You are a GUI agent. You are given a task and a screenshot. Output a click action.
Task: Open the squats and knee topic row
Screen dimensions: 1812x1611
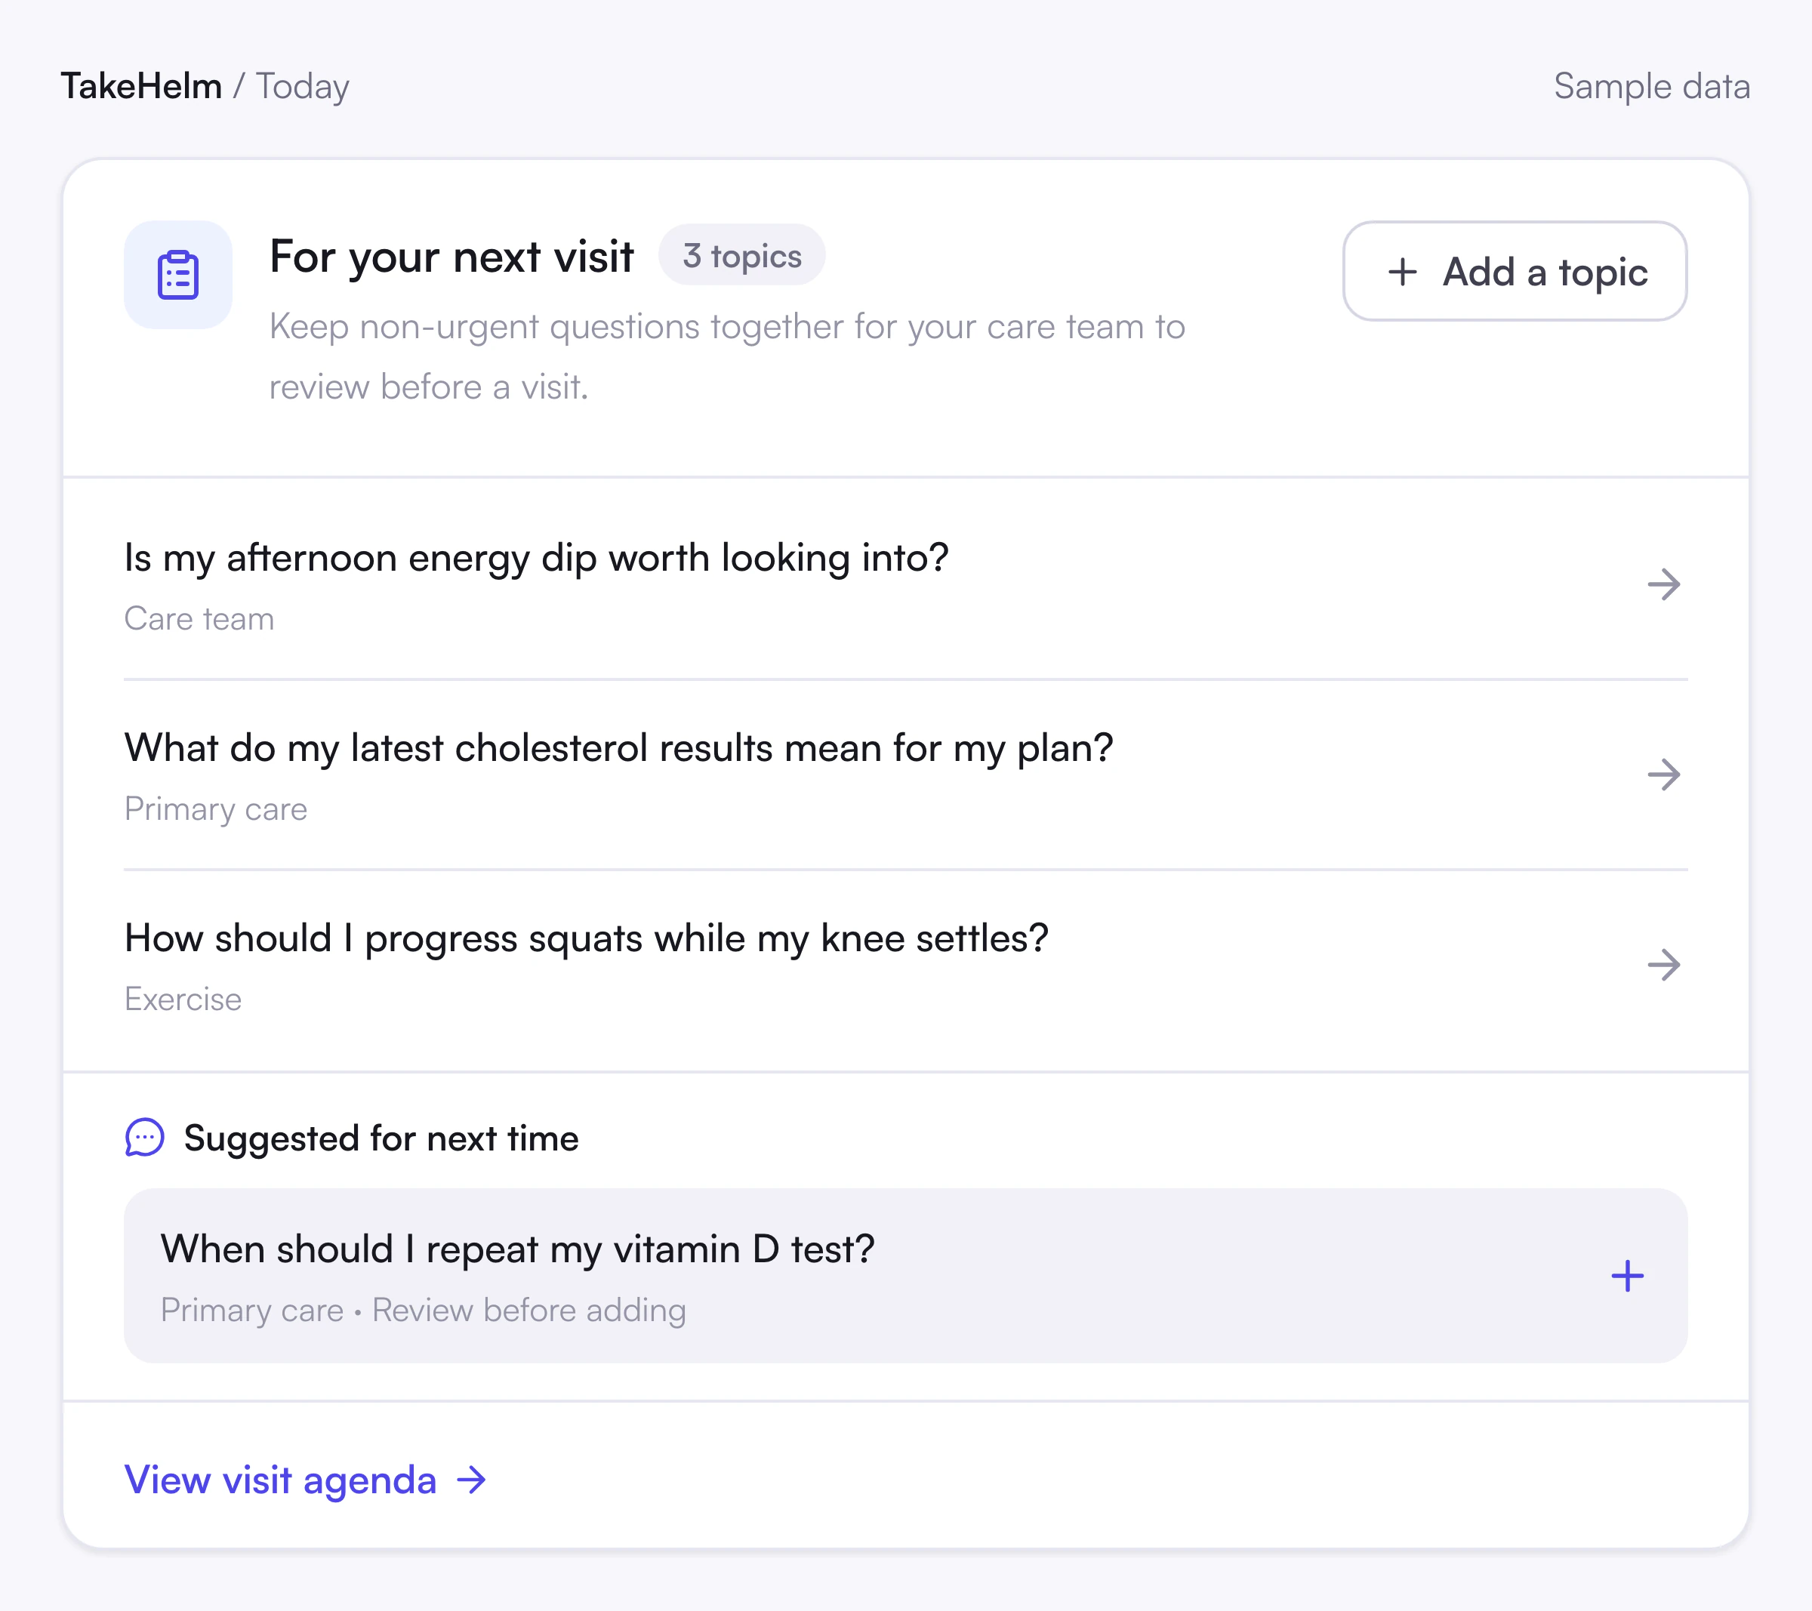coord(905,966)
